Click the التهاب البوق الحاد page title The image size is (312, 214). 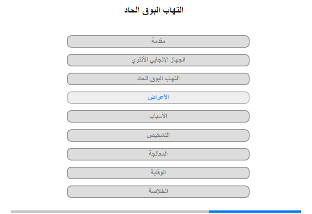(154, 10)
